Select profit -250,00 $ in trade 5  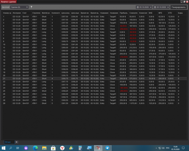pos(123,29)
